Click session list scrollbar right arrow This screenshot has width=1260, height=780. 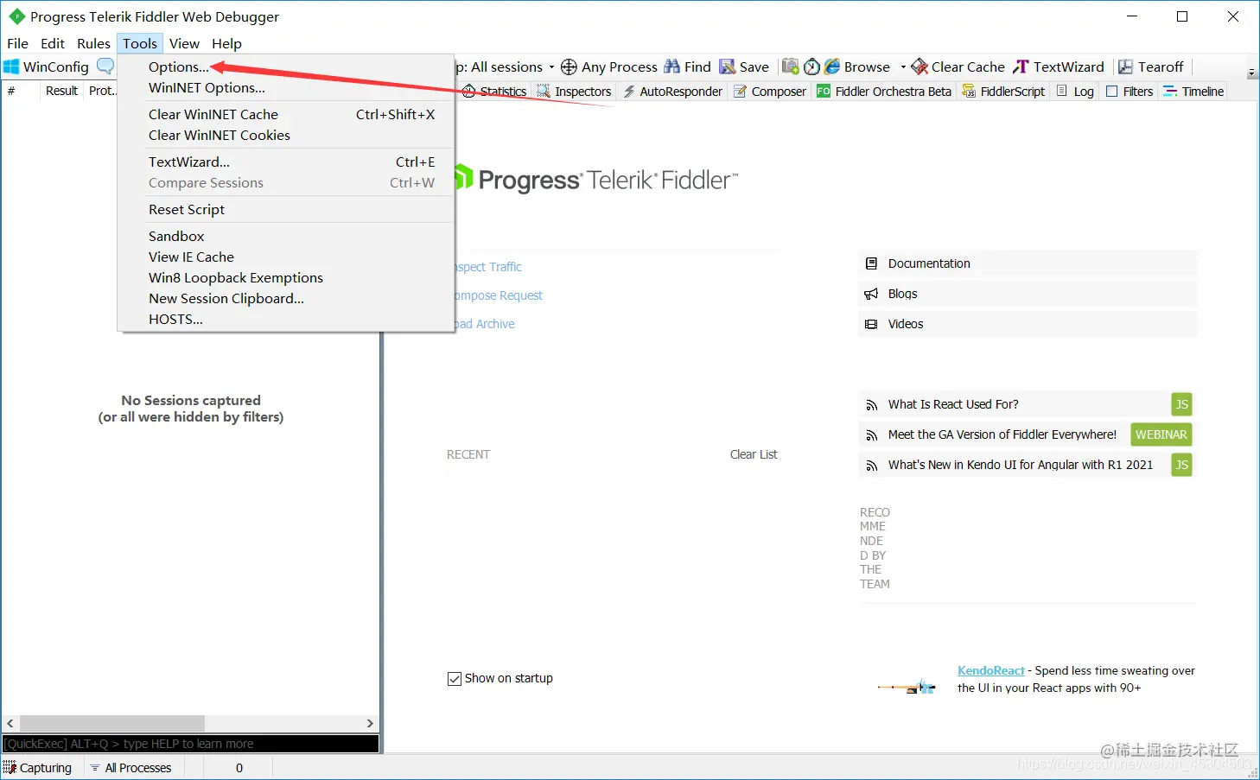370,723
